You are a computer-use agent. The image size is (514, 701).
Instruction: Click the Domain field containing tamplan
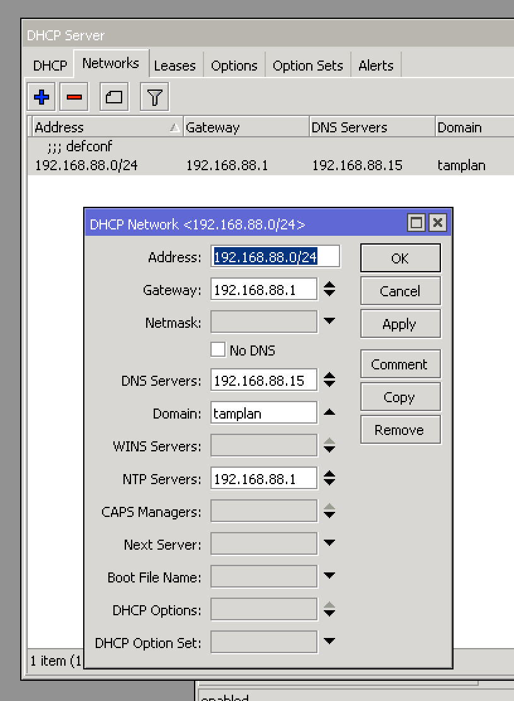coord(264,413)
